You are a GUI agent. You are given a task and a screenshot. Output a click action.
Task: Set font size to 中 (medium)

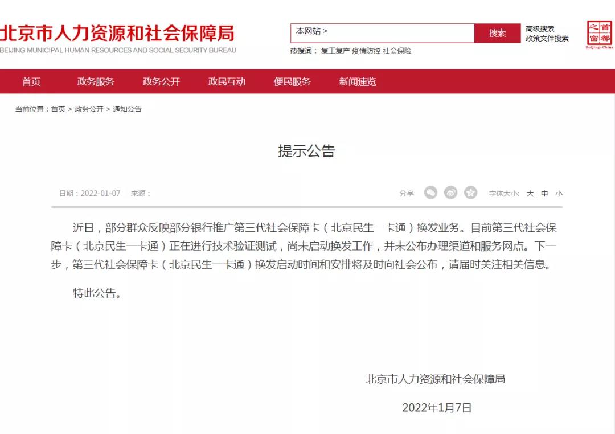click(544, 194)
